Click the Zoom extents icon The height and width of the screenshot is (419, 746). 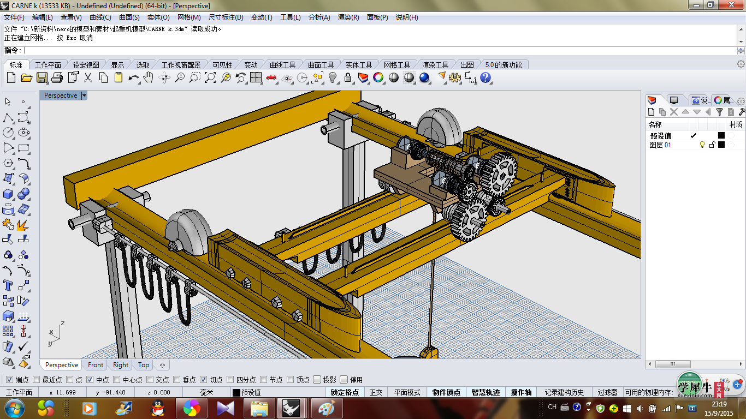click(210, 78)
